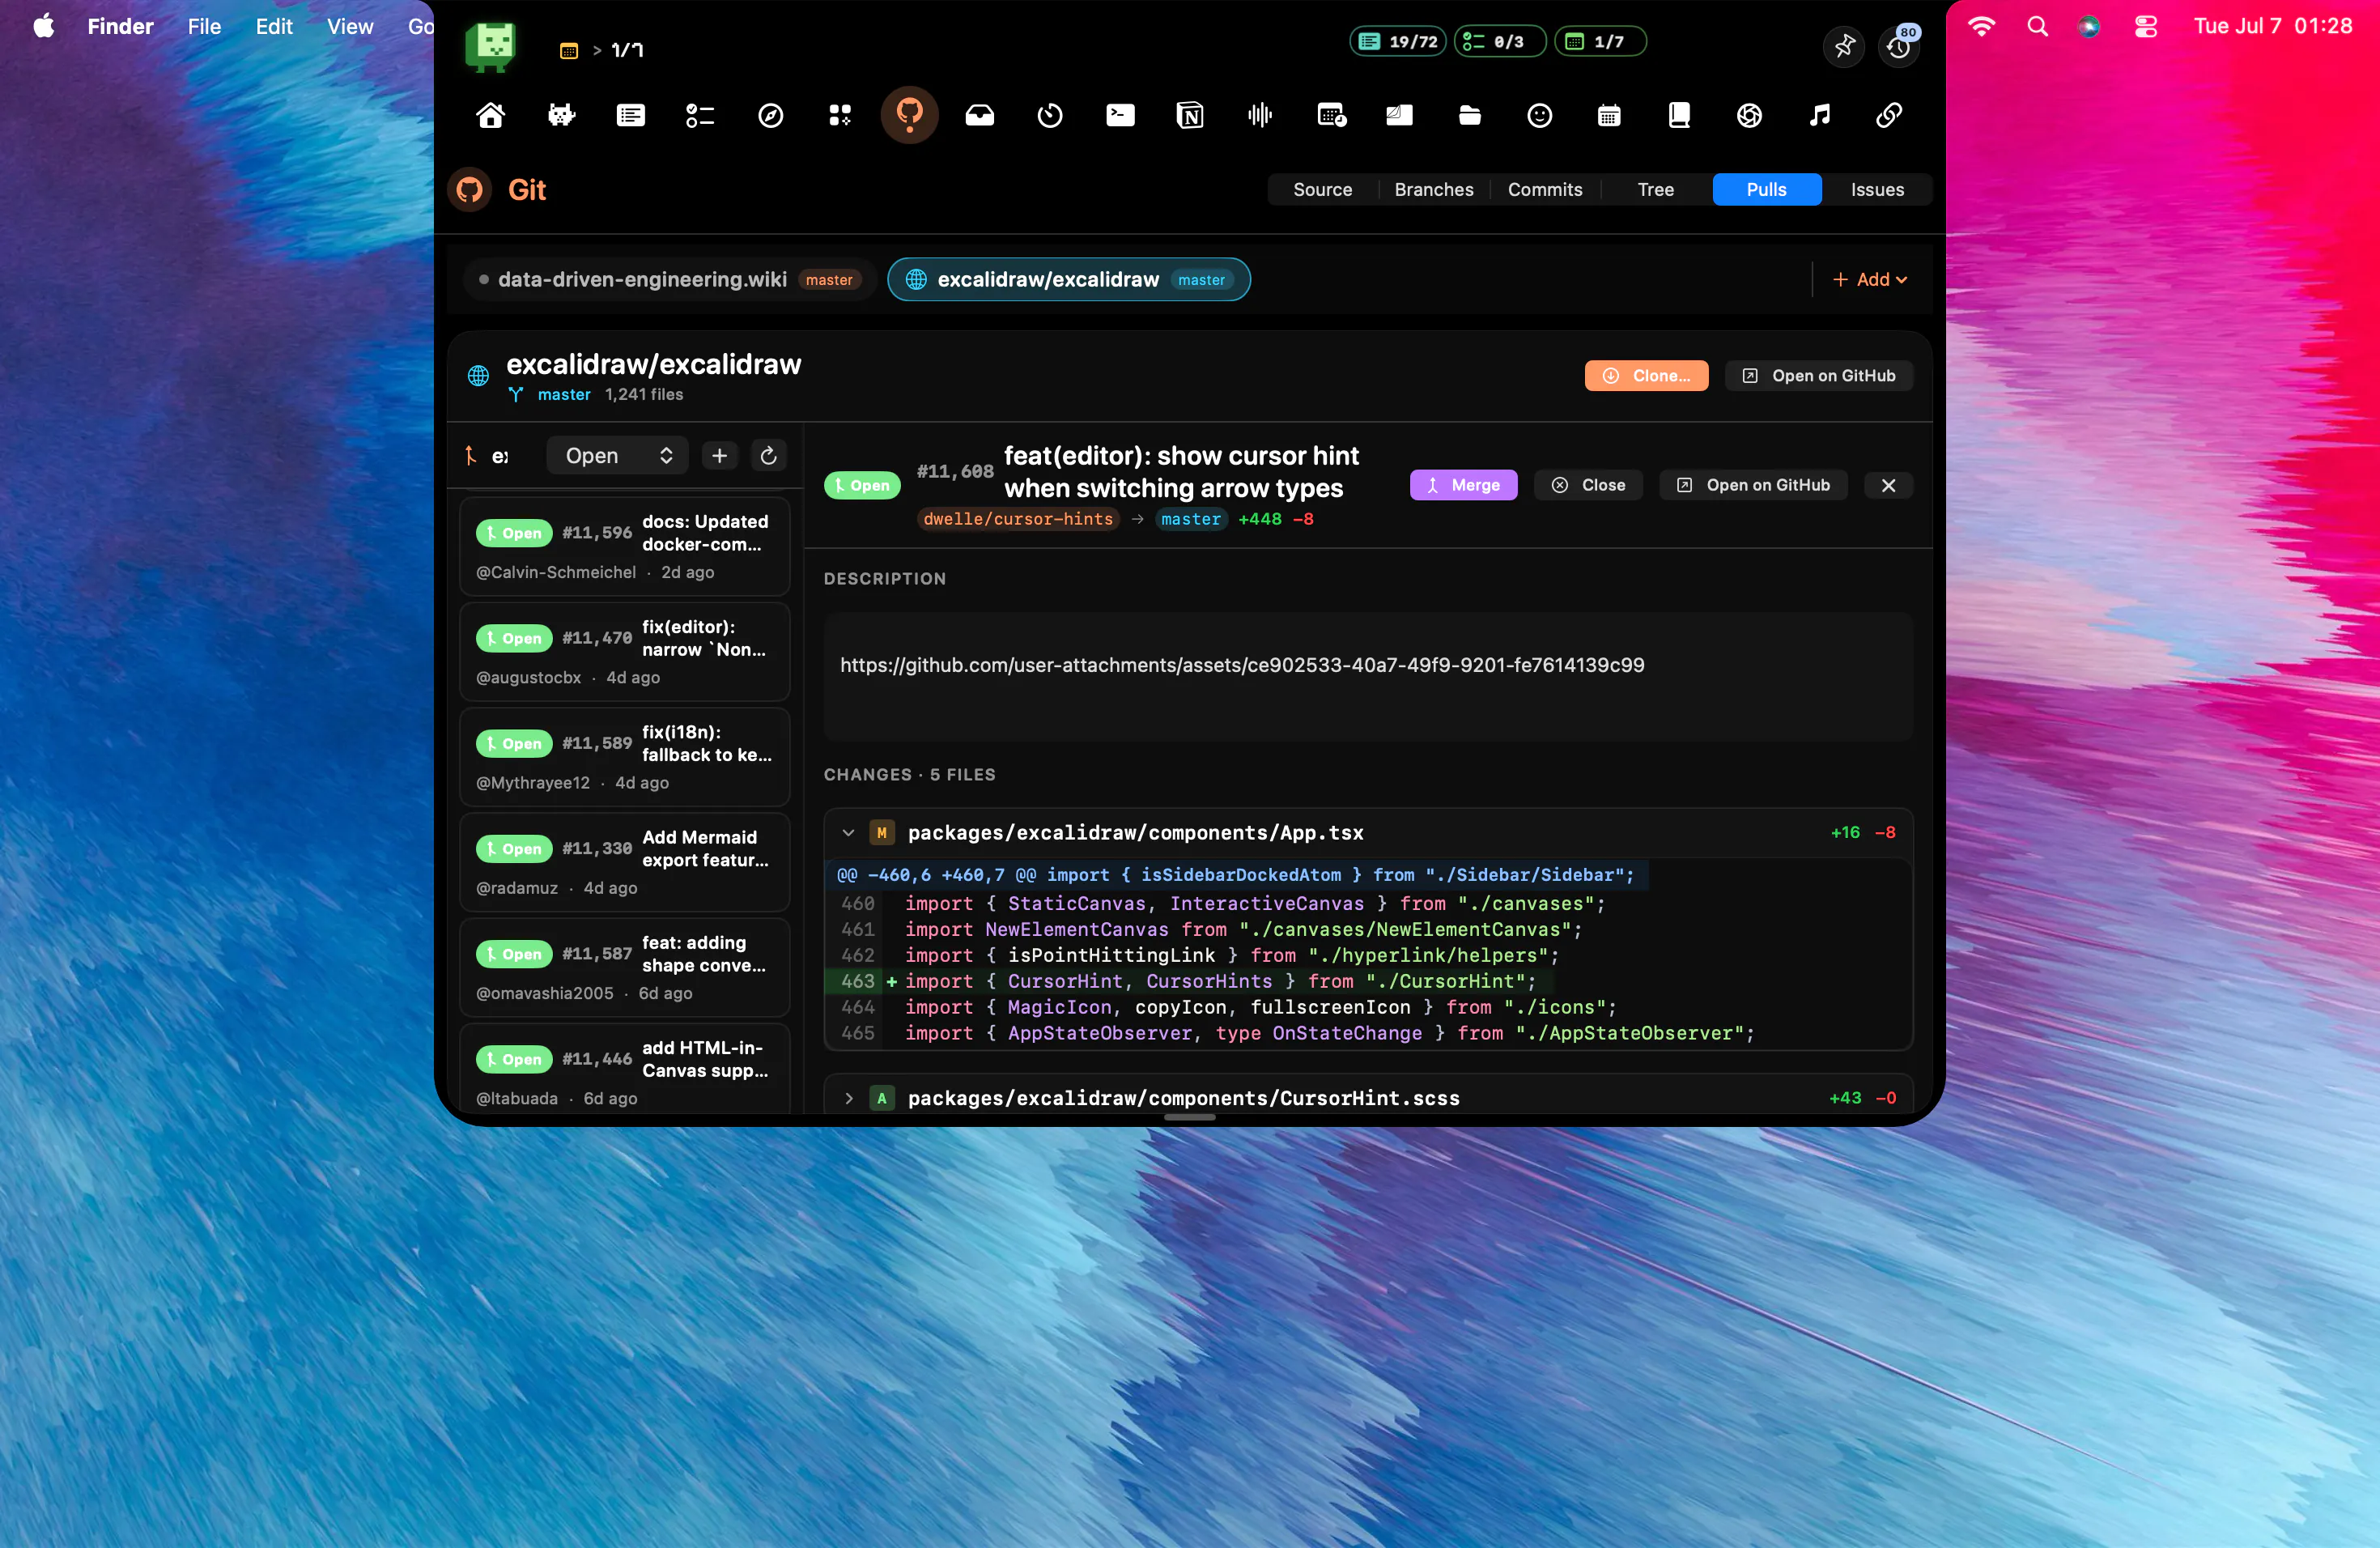Click Open on GitHub beside the Clone button
2380x1548 pixels.
tap(1819, 376)
